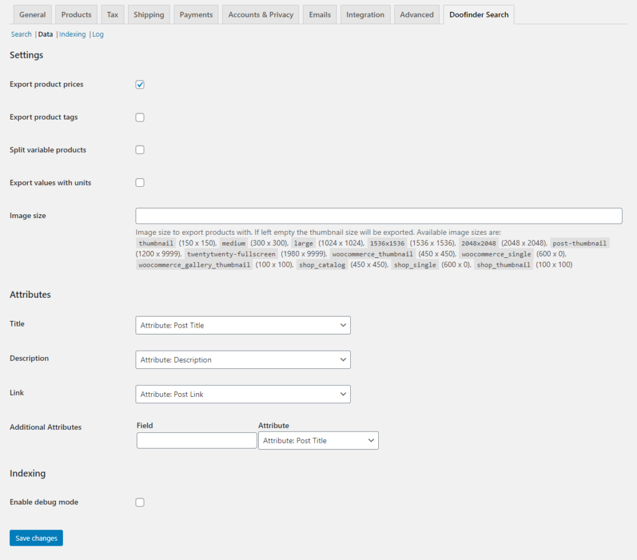
Task: Expand the Title attribute dropdown
Action: (x=243, y=325)
